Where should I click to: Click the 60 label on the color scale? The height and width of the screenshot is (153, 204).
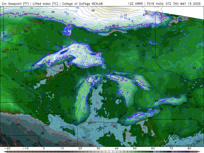pyautogui.click(x=153, y=148)
